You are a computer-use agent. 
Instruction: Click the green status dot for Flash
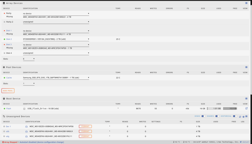coord(4,108)
